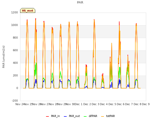Click the totPAR orange legend swatch
This screenshot has width=161, height=121.
point(102,116)
